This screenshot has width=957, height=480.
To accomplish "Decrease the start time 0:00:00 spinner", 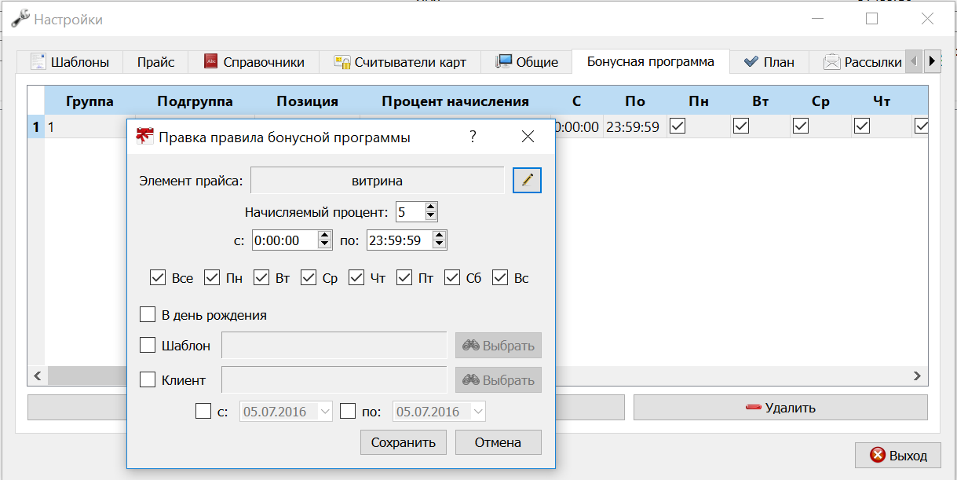I will (x=325, y=245).
